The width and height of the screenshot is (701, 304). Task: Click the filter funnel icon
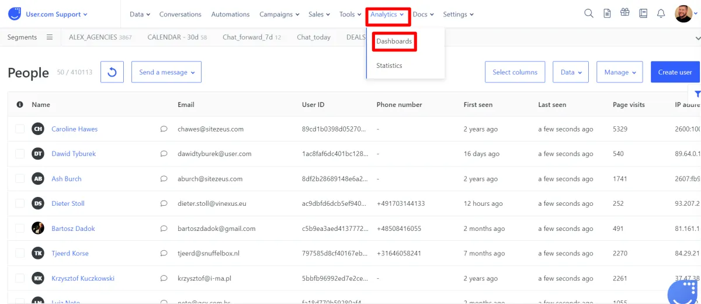697,94
